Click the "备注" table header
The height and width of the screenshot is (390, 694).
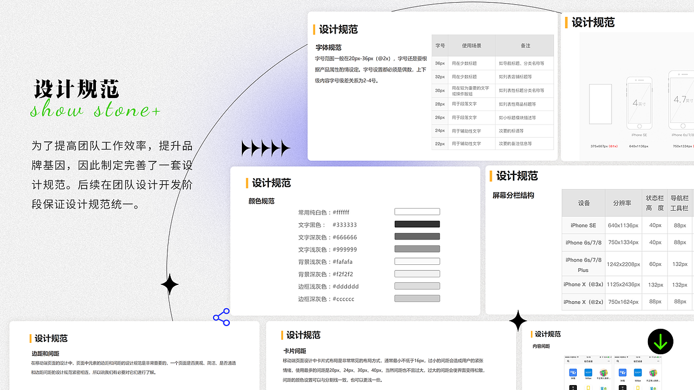tap(525, 45)
